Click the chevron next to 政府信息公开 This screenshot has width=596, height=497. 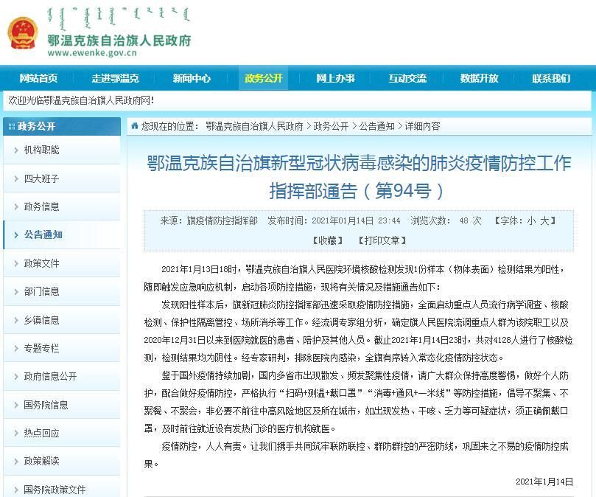click(16, 376)
